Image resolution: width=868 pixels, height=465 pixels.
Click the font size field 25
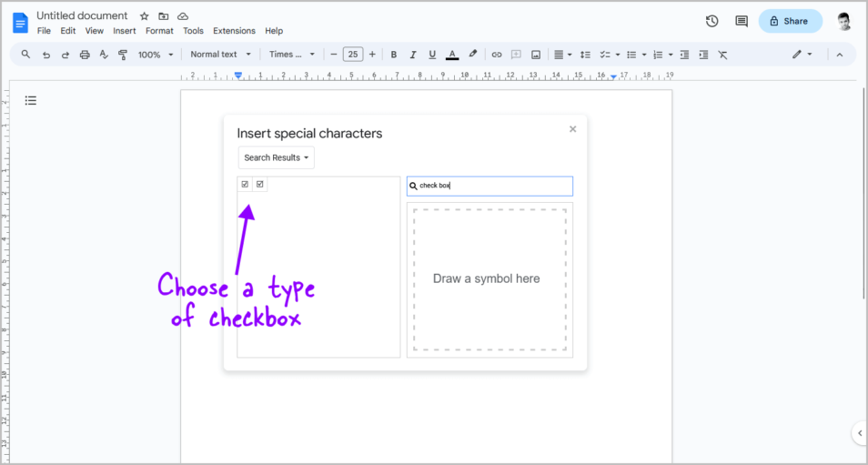pos(353,55)
